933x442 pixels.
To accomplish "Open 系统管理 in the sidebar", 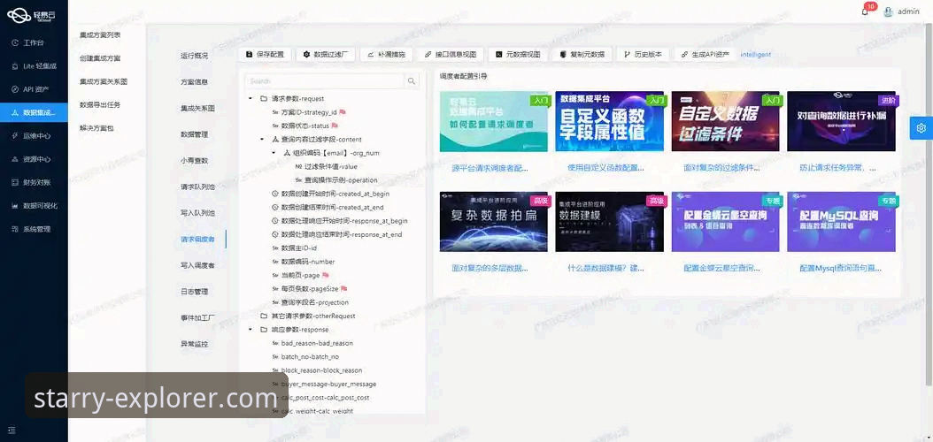I will click(34, 229).
